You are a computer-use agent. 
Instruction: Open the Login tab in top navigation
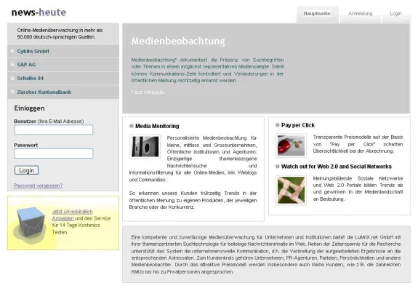(395, 14)
